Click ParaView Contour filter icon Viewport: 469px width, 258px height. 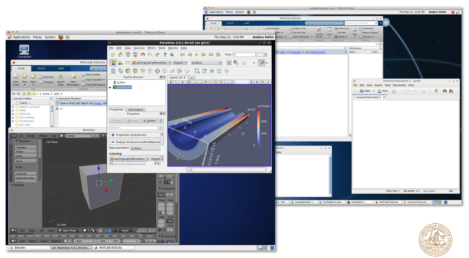pos(121,71)
